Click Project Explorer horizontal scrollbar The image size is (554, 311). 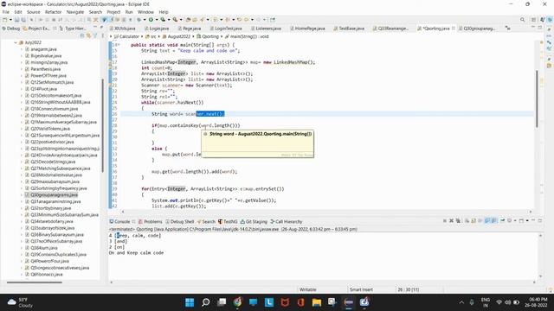(35, 282)
